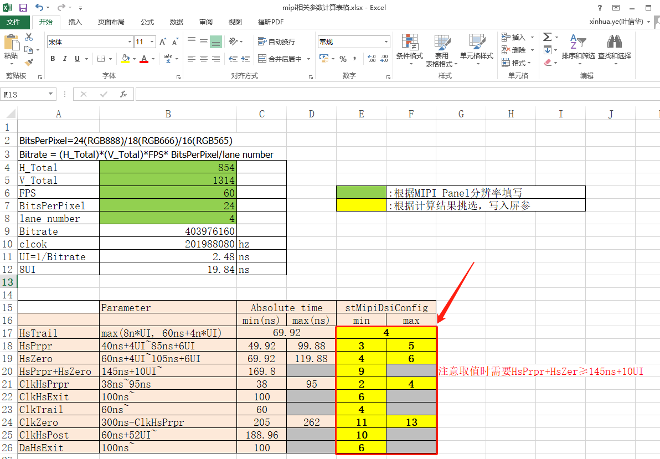Toggle bold formatting
The height and width of the screenshot is (459, 660).
(53, 59)
